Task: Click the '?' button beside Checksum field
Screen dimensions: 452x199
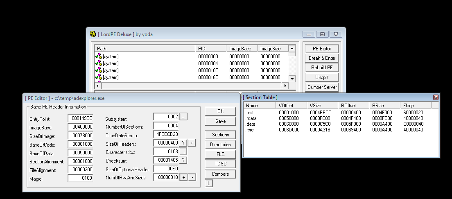Action: point(183,160)
